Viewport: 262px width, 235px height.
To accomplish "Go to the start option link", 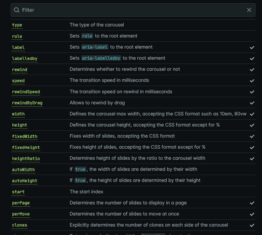I will [18, 192].
